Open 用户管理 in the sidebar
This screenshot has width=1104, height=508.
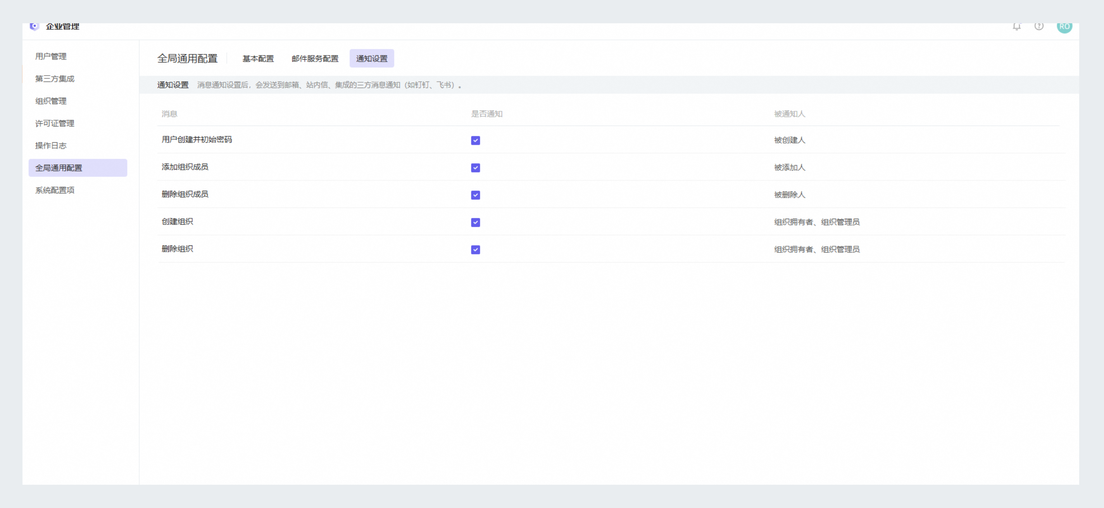point(50,57)
